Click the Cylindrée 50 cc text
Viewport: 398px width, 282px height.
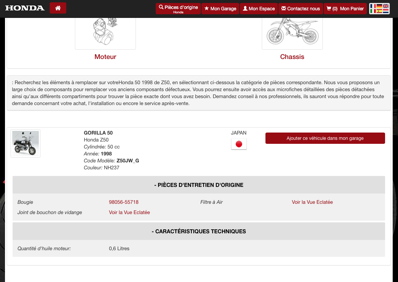[102, 147]
